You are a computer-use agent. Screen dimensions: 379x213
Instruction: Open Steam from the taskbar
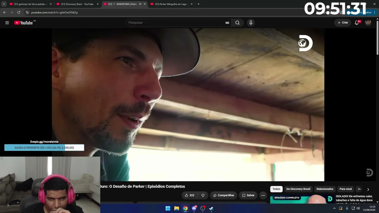[x=211, y=208]
